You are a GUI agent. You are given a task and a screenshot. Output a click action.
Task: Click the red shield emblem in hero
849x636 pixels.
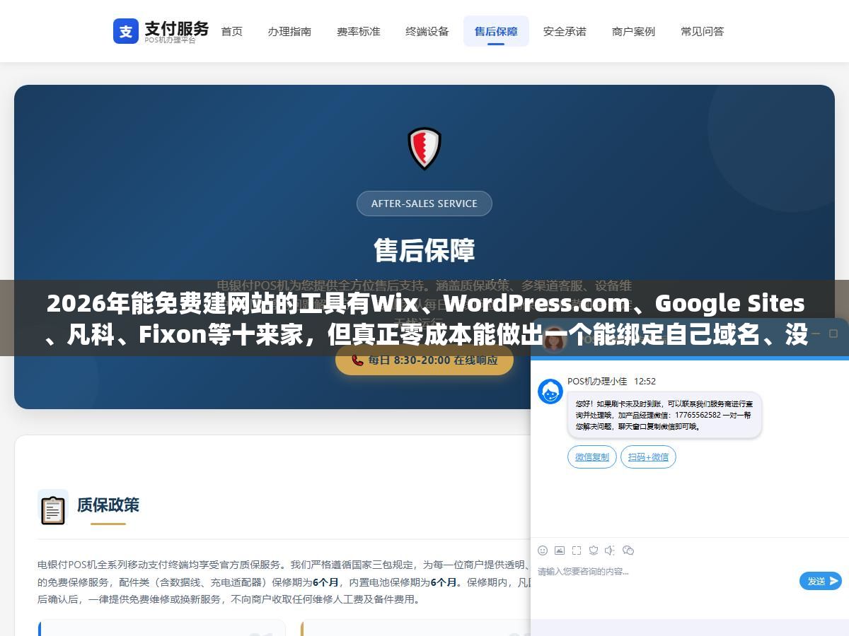click(424, 148)
